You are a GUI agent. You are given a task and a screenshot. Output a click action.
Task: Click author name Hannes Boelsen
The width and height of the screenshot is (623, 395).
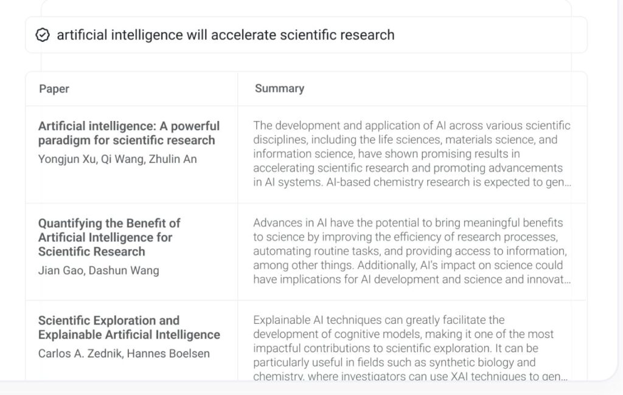point(168,353)
